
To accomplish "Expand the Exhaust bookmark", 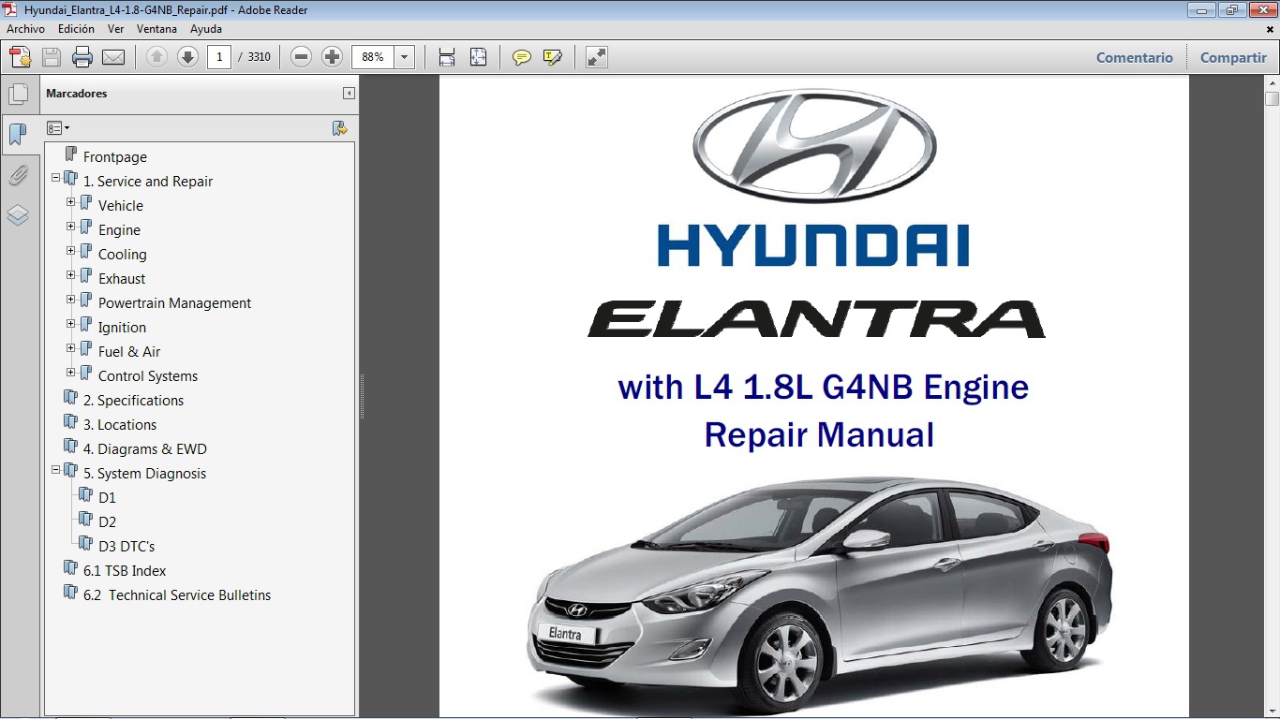I will click(x=70, y=274).
